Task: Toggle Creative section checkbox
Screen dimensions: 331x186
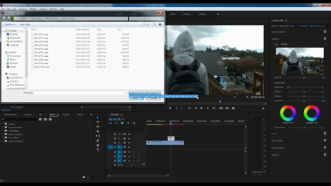Action: pyautogui.click(x=325, y=39)
